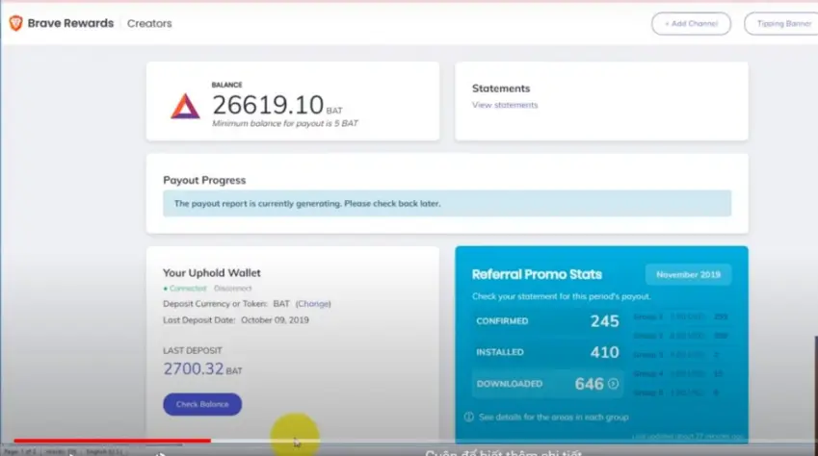Click 'Minimum balance for payout is 5 BAT'

tap(285, 123)
